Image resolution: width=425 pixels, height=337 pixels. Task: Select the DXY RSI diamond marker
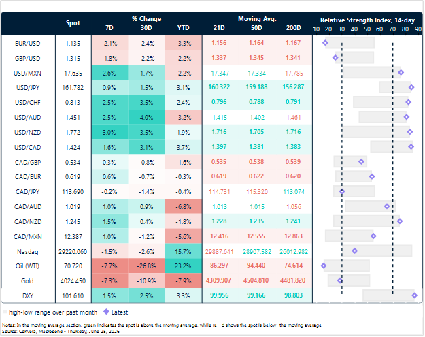(x=414, y=295)
